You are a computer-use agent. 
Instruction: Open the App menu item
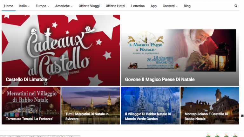click(153, 6)
